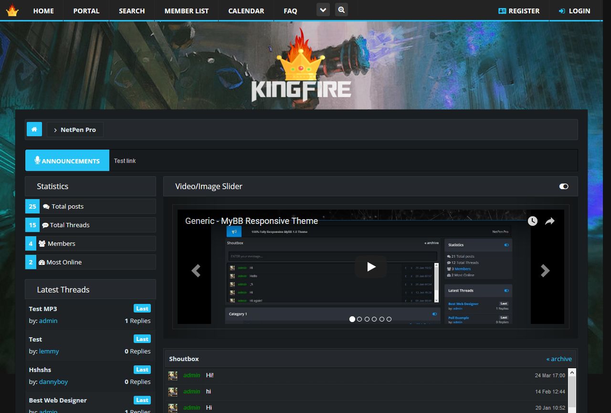
Task: Open the Test MP3 thread
Action: point(43,309)
